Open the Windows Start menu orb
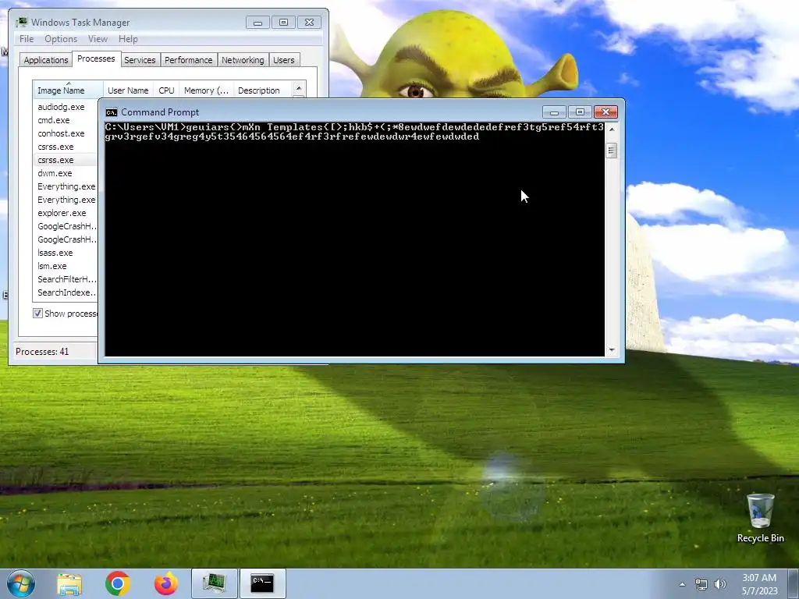This screenshot has width=799, height=599. tap(21, 583)
